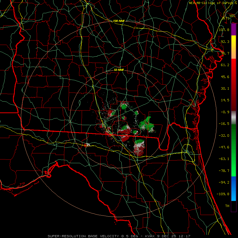The image size is (238, 238).
Task: Click the VEL legend title
Action: [232, 16]
